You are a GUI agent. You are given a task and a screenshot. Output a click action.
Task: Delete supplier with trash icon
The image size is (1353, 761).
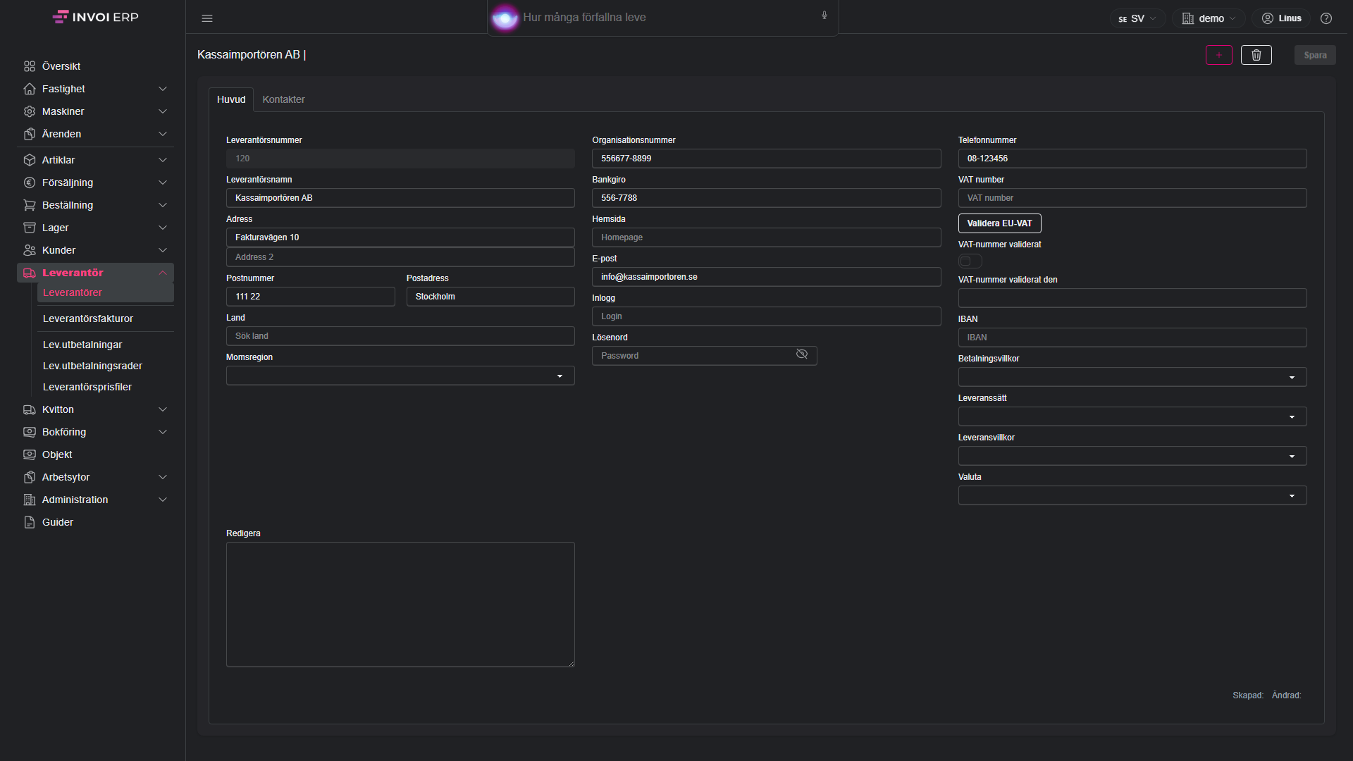click(1256, 55)
